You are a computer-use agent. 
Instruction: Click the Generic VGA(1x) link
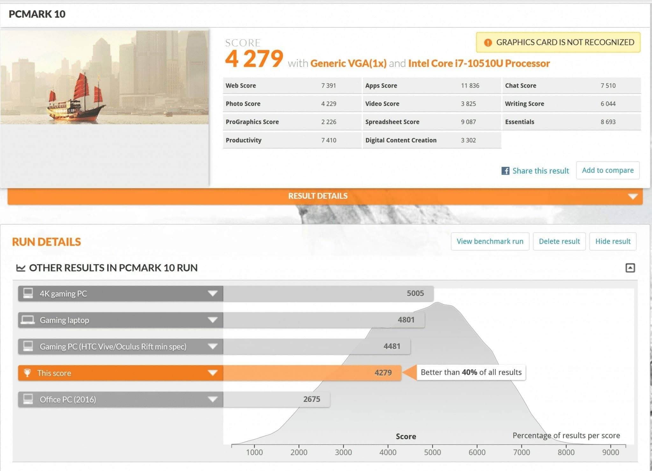click(x=348, y=63)
